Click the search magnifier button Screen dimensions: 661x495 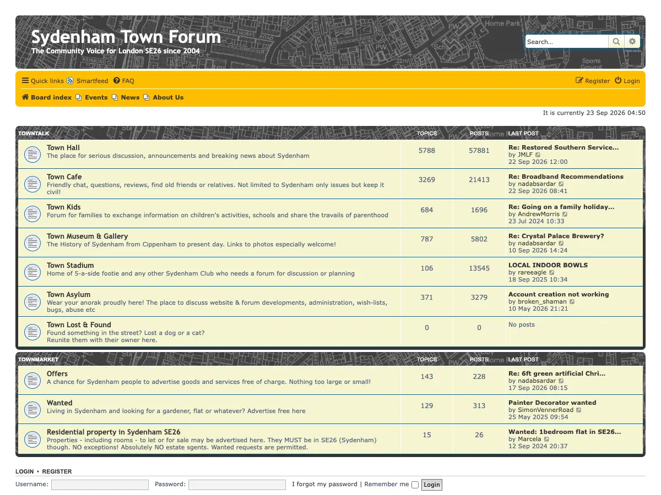point(616,42)
